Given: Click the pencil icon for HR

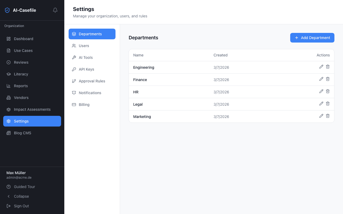Looking at the screenshot, I should point(321,91).
